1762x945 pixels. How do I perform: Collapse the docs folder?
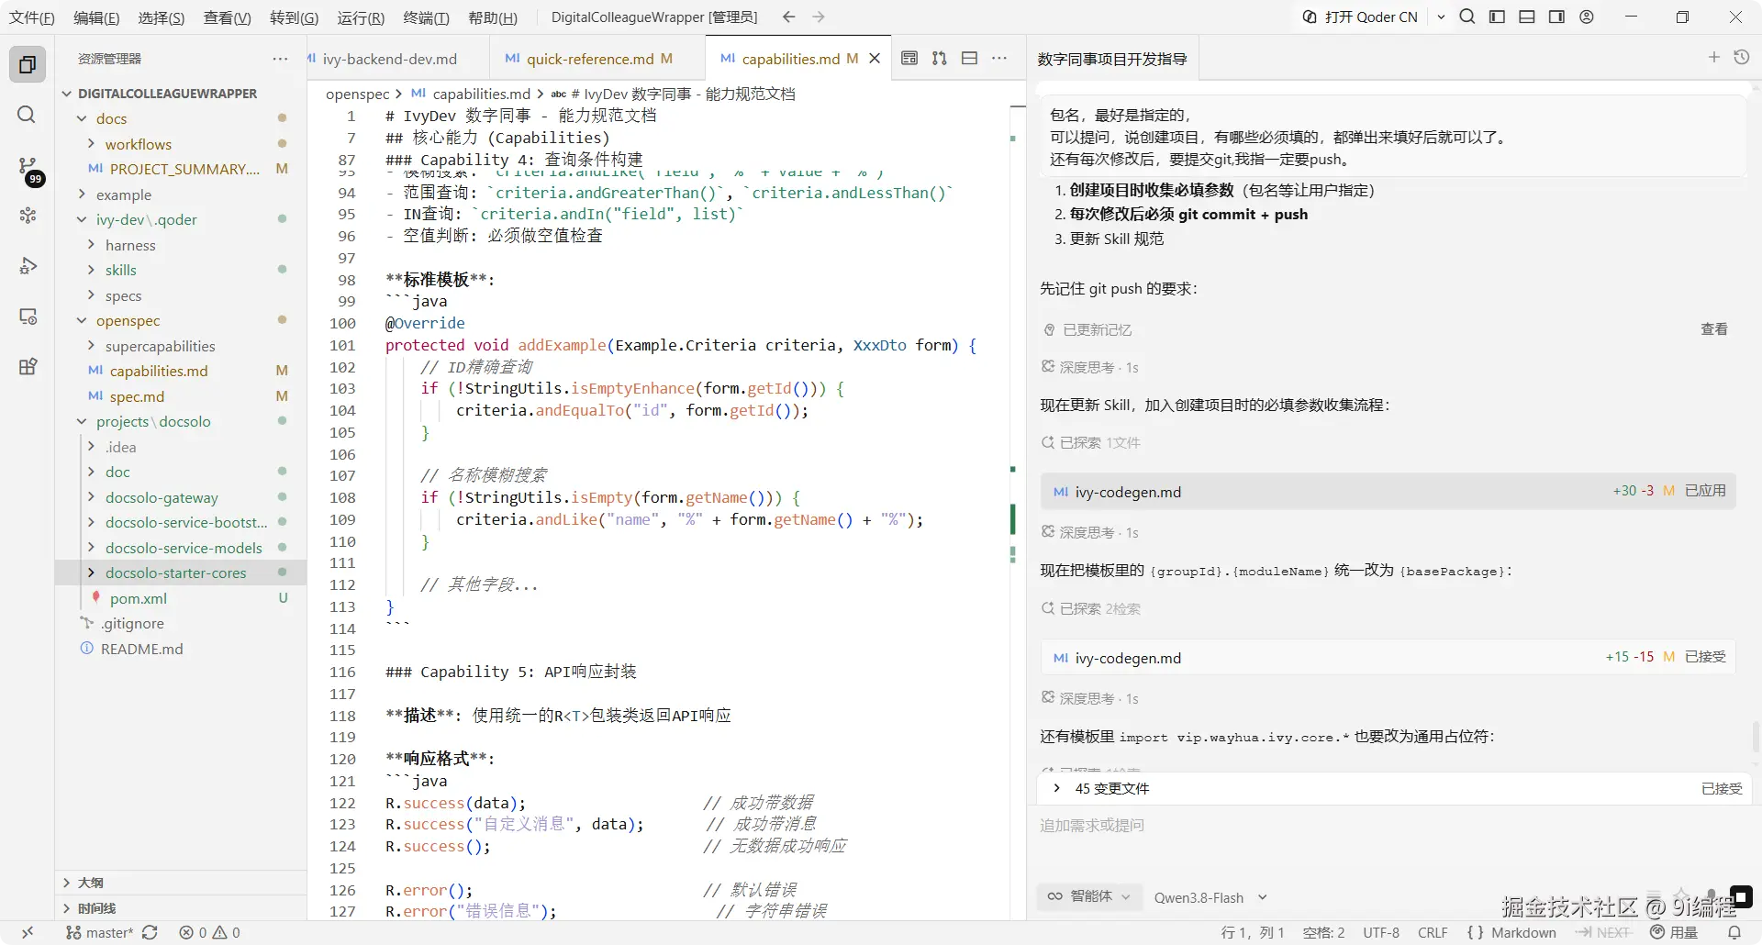(x=82, y=118)
